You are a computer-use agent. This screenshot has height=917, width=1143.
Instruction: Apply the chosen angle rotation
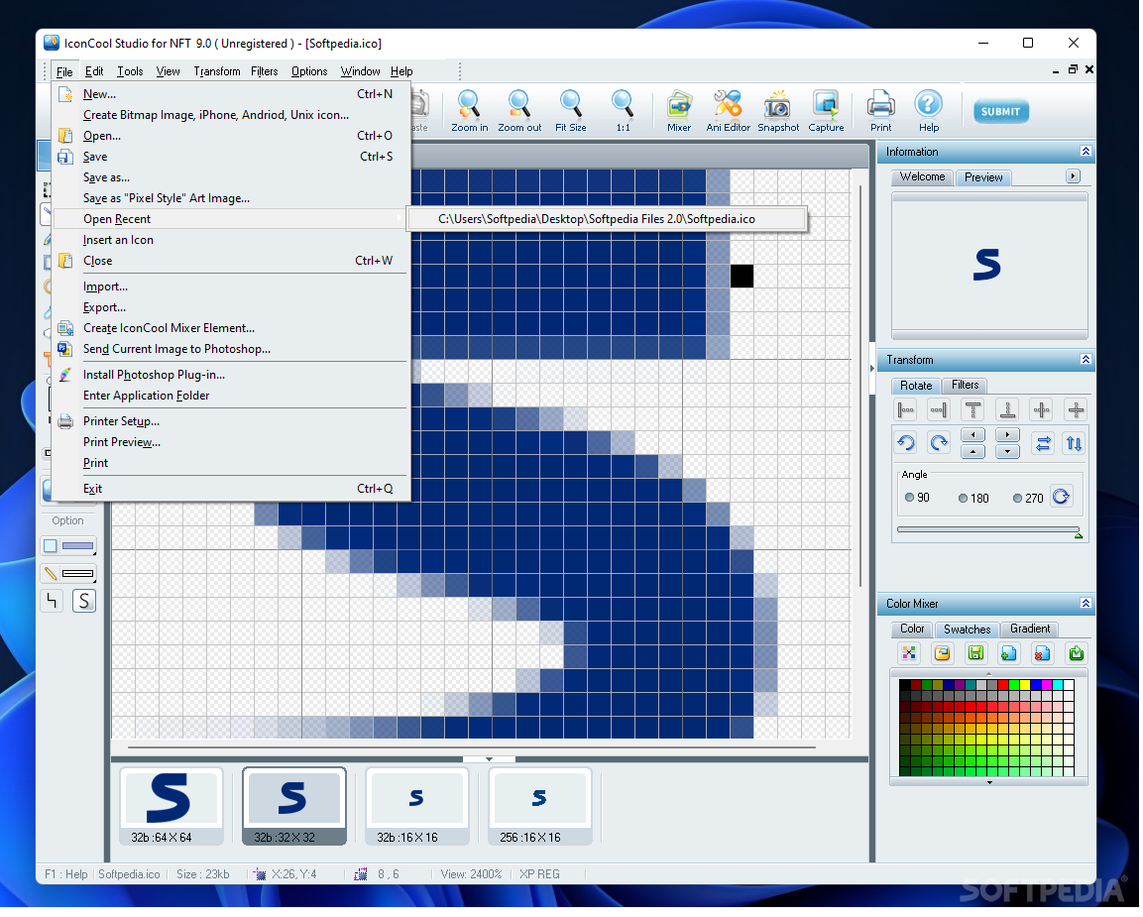tap(1062, 498)
